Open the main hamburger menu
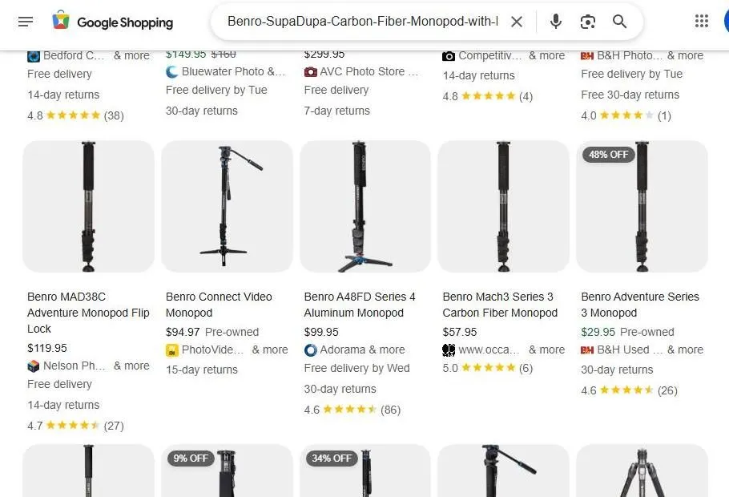Image resolution: width=729 pixels, height=497 pixels. point(26,22)
